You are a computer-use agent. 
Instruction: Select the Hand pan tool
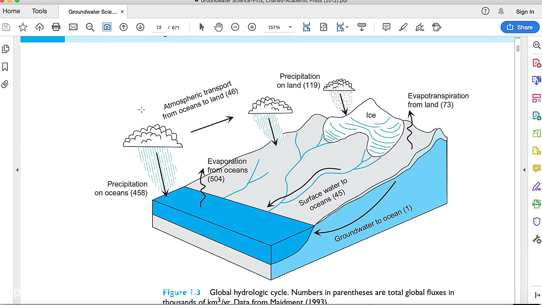tap(218, 27)
